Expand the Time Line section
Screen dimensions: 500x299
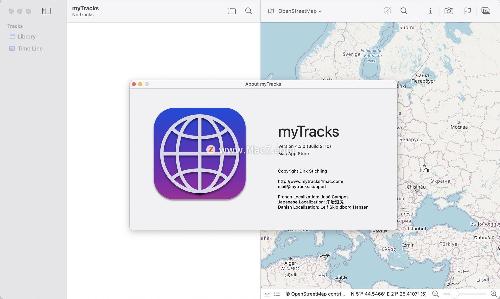pyautogui.click(x=30, y=48)
